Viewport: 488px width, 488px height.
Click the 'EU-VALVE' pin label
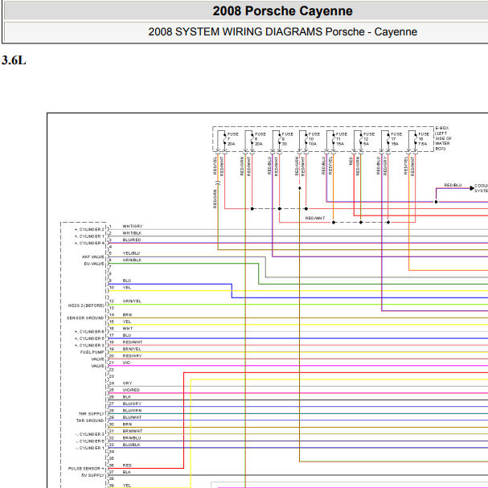point(94,264)
